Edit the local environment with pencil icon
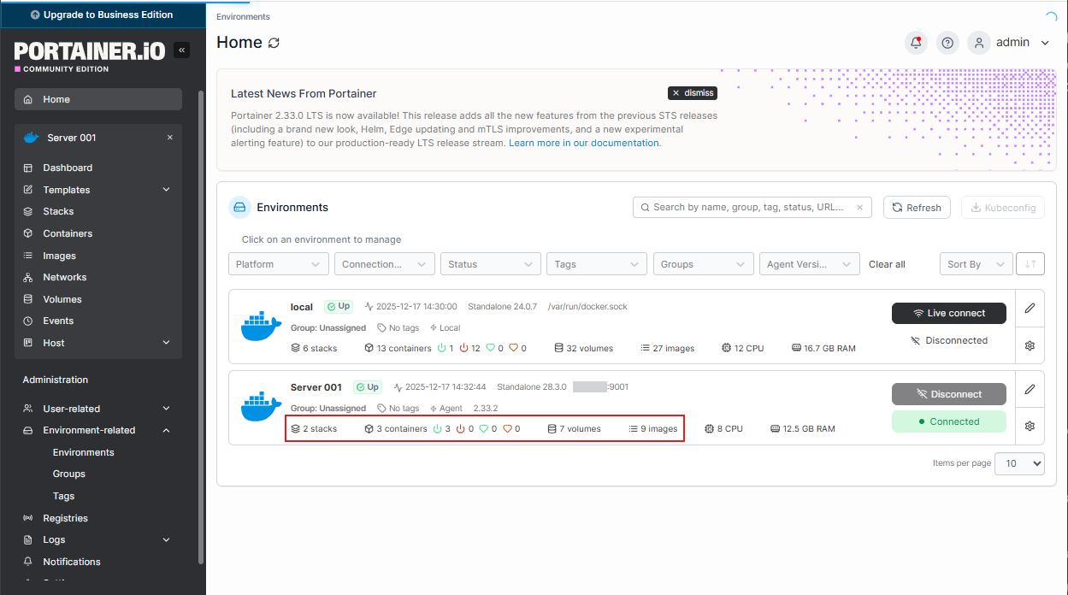Viewport: 1068px width, 595px height. (x=1030, y=309)
